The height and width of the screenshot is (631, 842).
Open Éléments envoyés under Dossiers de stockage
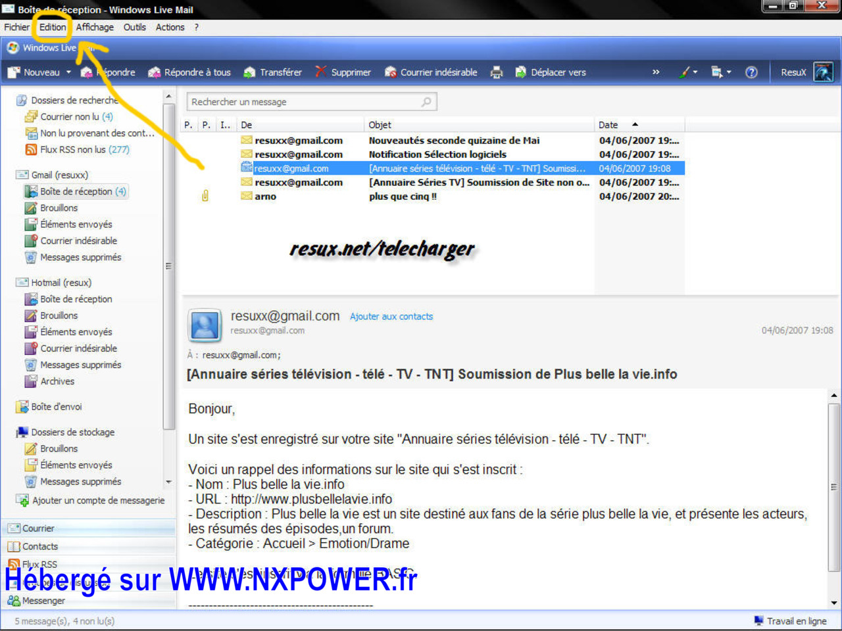[x=68, y=465]
